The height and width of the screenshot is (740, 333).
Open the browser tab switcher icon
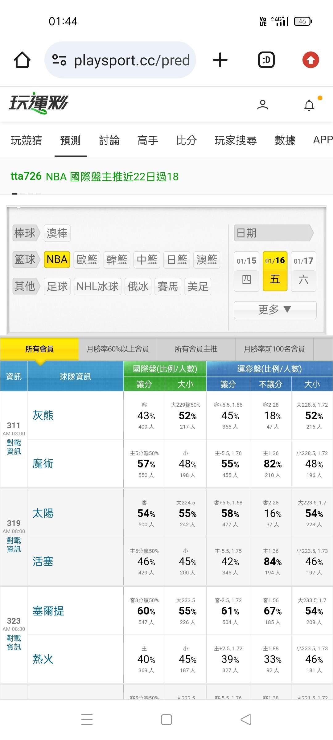266,60
